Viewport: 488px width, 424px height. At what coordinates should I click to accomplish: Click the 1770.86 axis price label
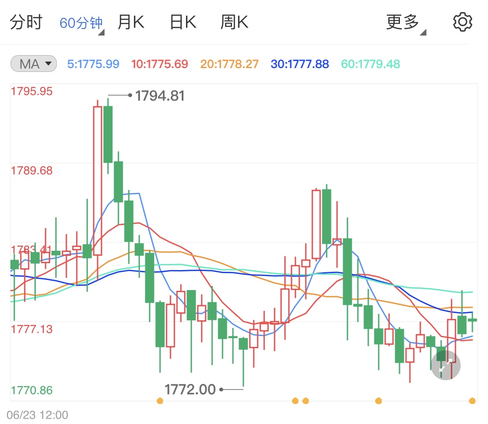coord(32,391)
